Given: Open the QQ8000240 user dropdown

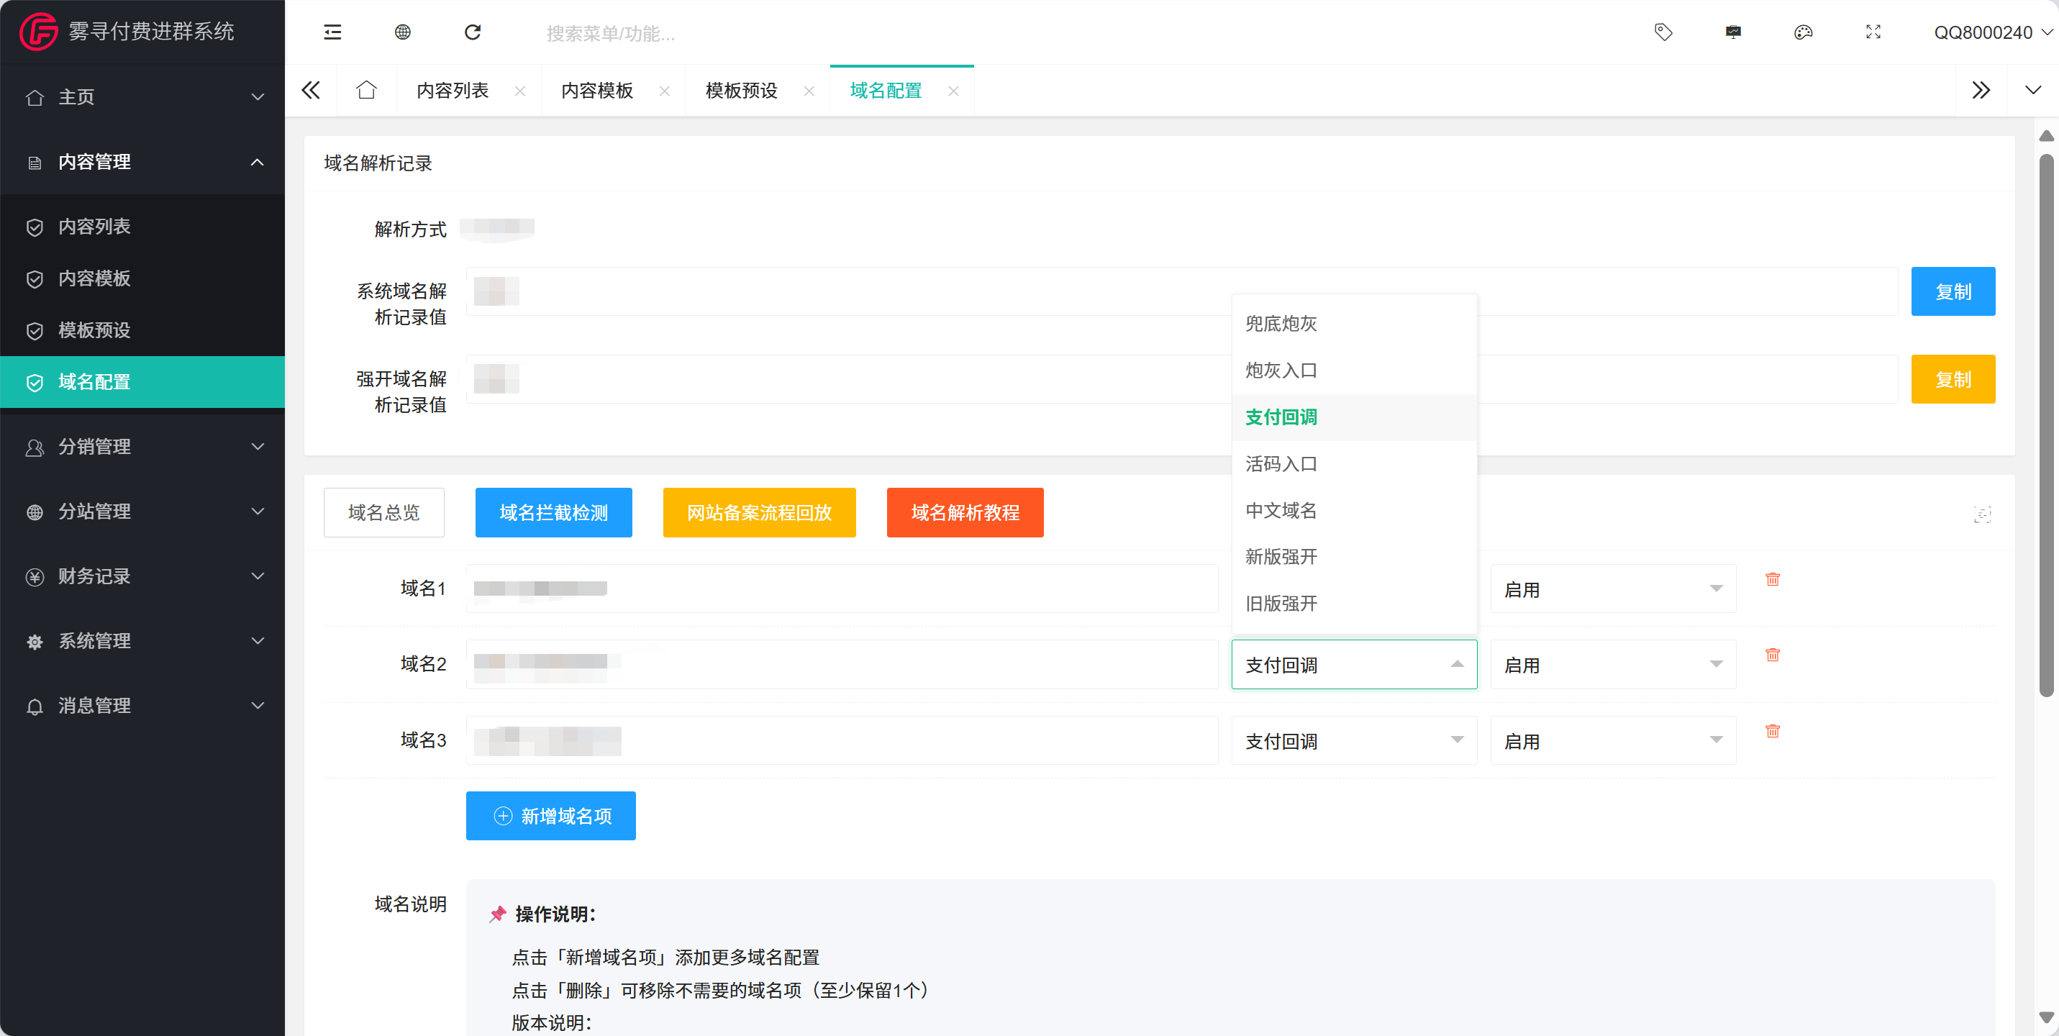Looking at the screenshot, I should [x=1993, y=33].
